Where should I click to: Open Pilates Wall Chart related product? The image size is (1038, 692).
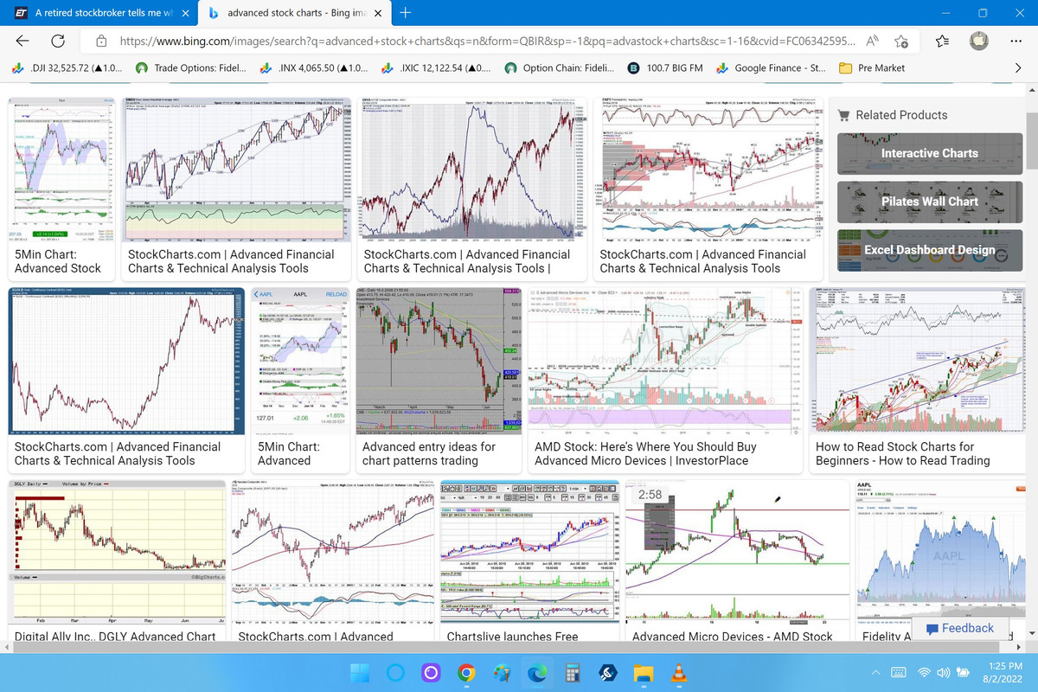click(929, 202)
